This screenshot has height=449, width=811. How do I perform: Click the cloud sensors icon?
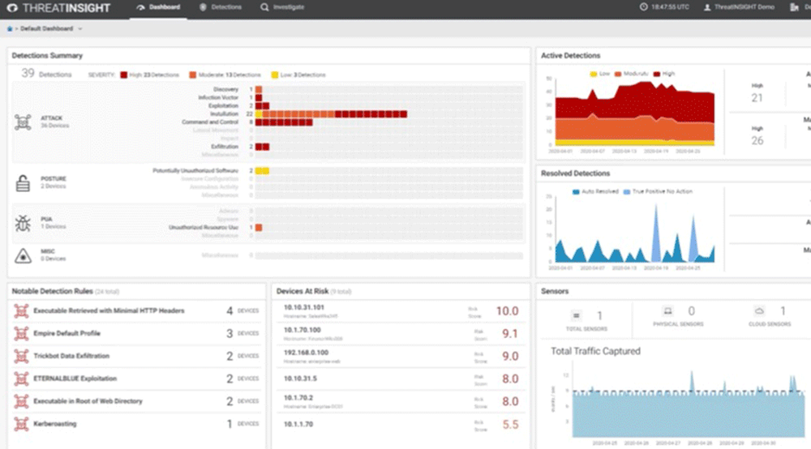[759, 311]
